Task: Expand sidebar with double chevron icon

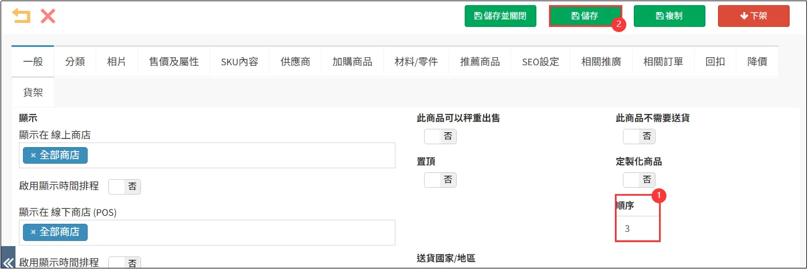Action: coord(8,259)
